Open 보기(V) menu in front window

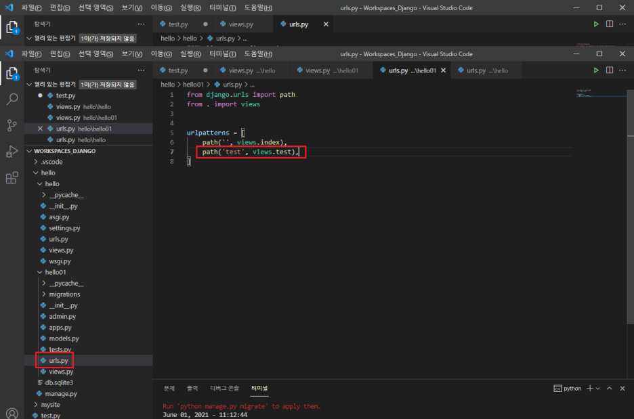(x=132, y=53)
